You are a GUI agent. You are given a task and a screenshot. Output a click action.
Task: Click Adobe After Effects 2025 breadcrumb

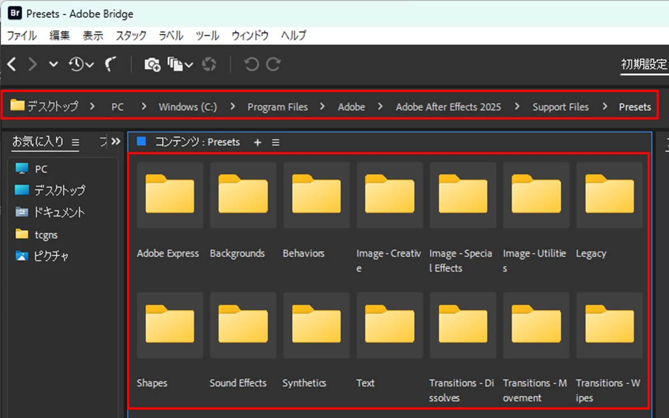[449, 107]
